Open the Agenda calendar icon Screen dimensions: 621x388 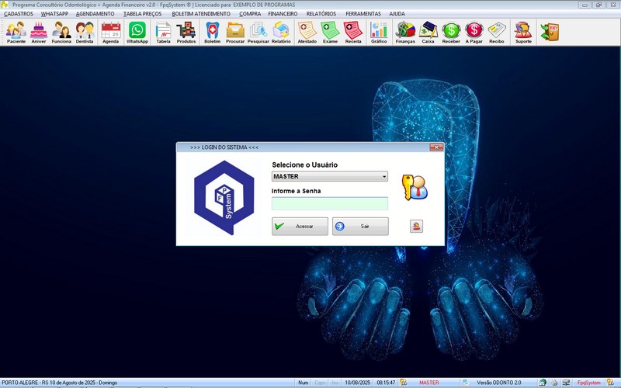[x=110, y=32]
